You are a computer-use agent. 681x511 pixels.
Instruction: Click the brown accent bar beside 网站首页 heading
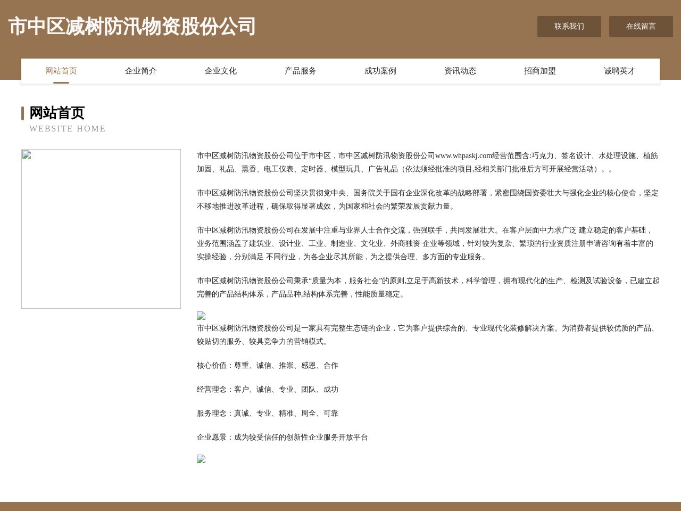tap(22, 113)
